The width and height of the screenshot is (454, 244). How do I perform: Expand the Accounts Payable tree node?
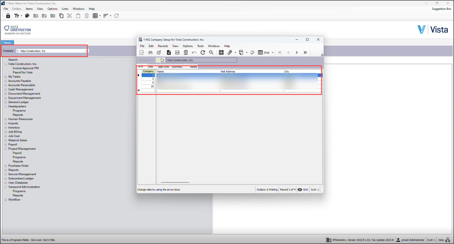(x=6, y=81)
